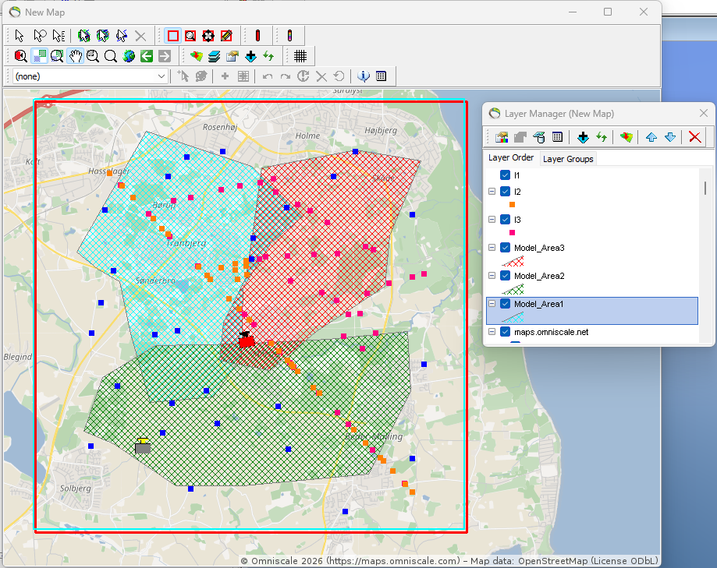Viewport: 717px width, 568px height.
Task: Uncheck the l2 layer checkbox
Action: [505, 192]
